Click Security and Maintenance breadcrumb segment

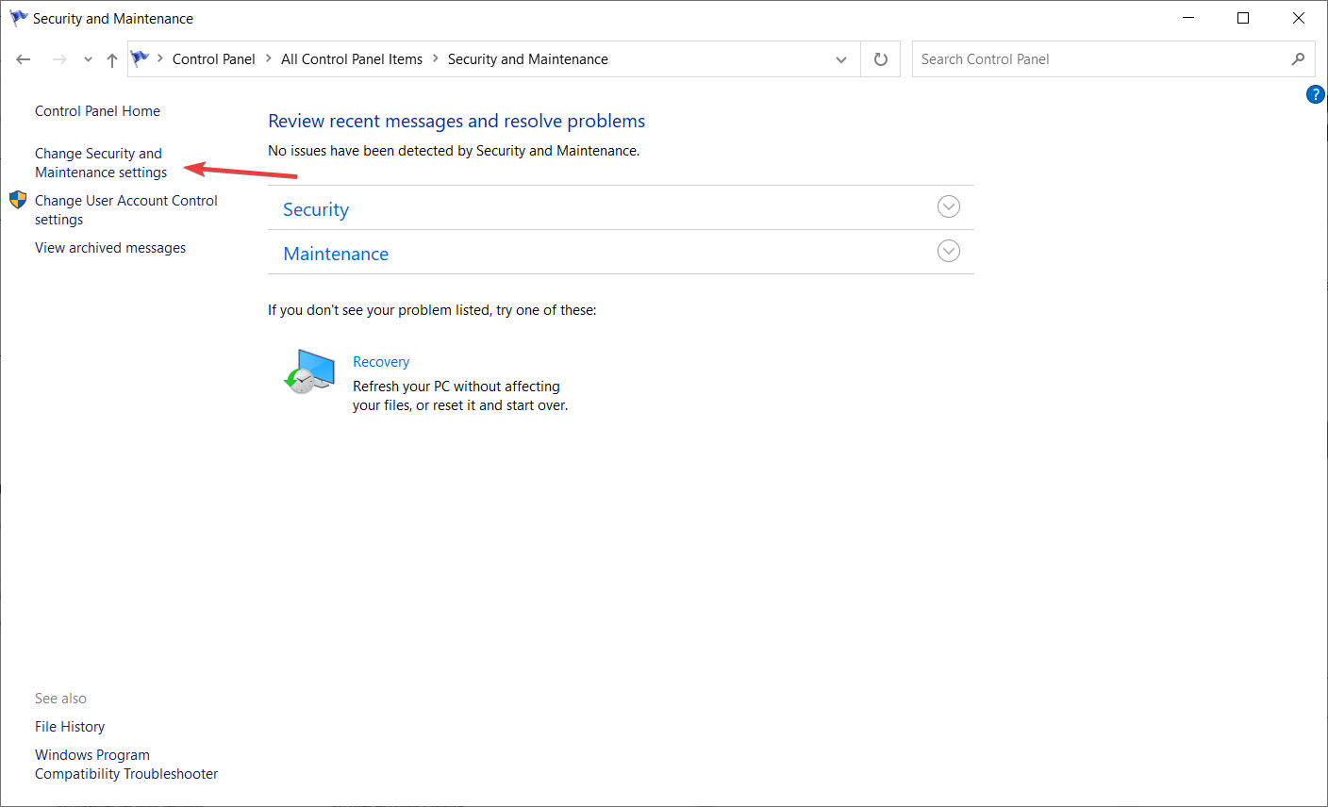tap(528, 58)
